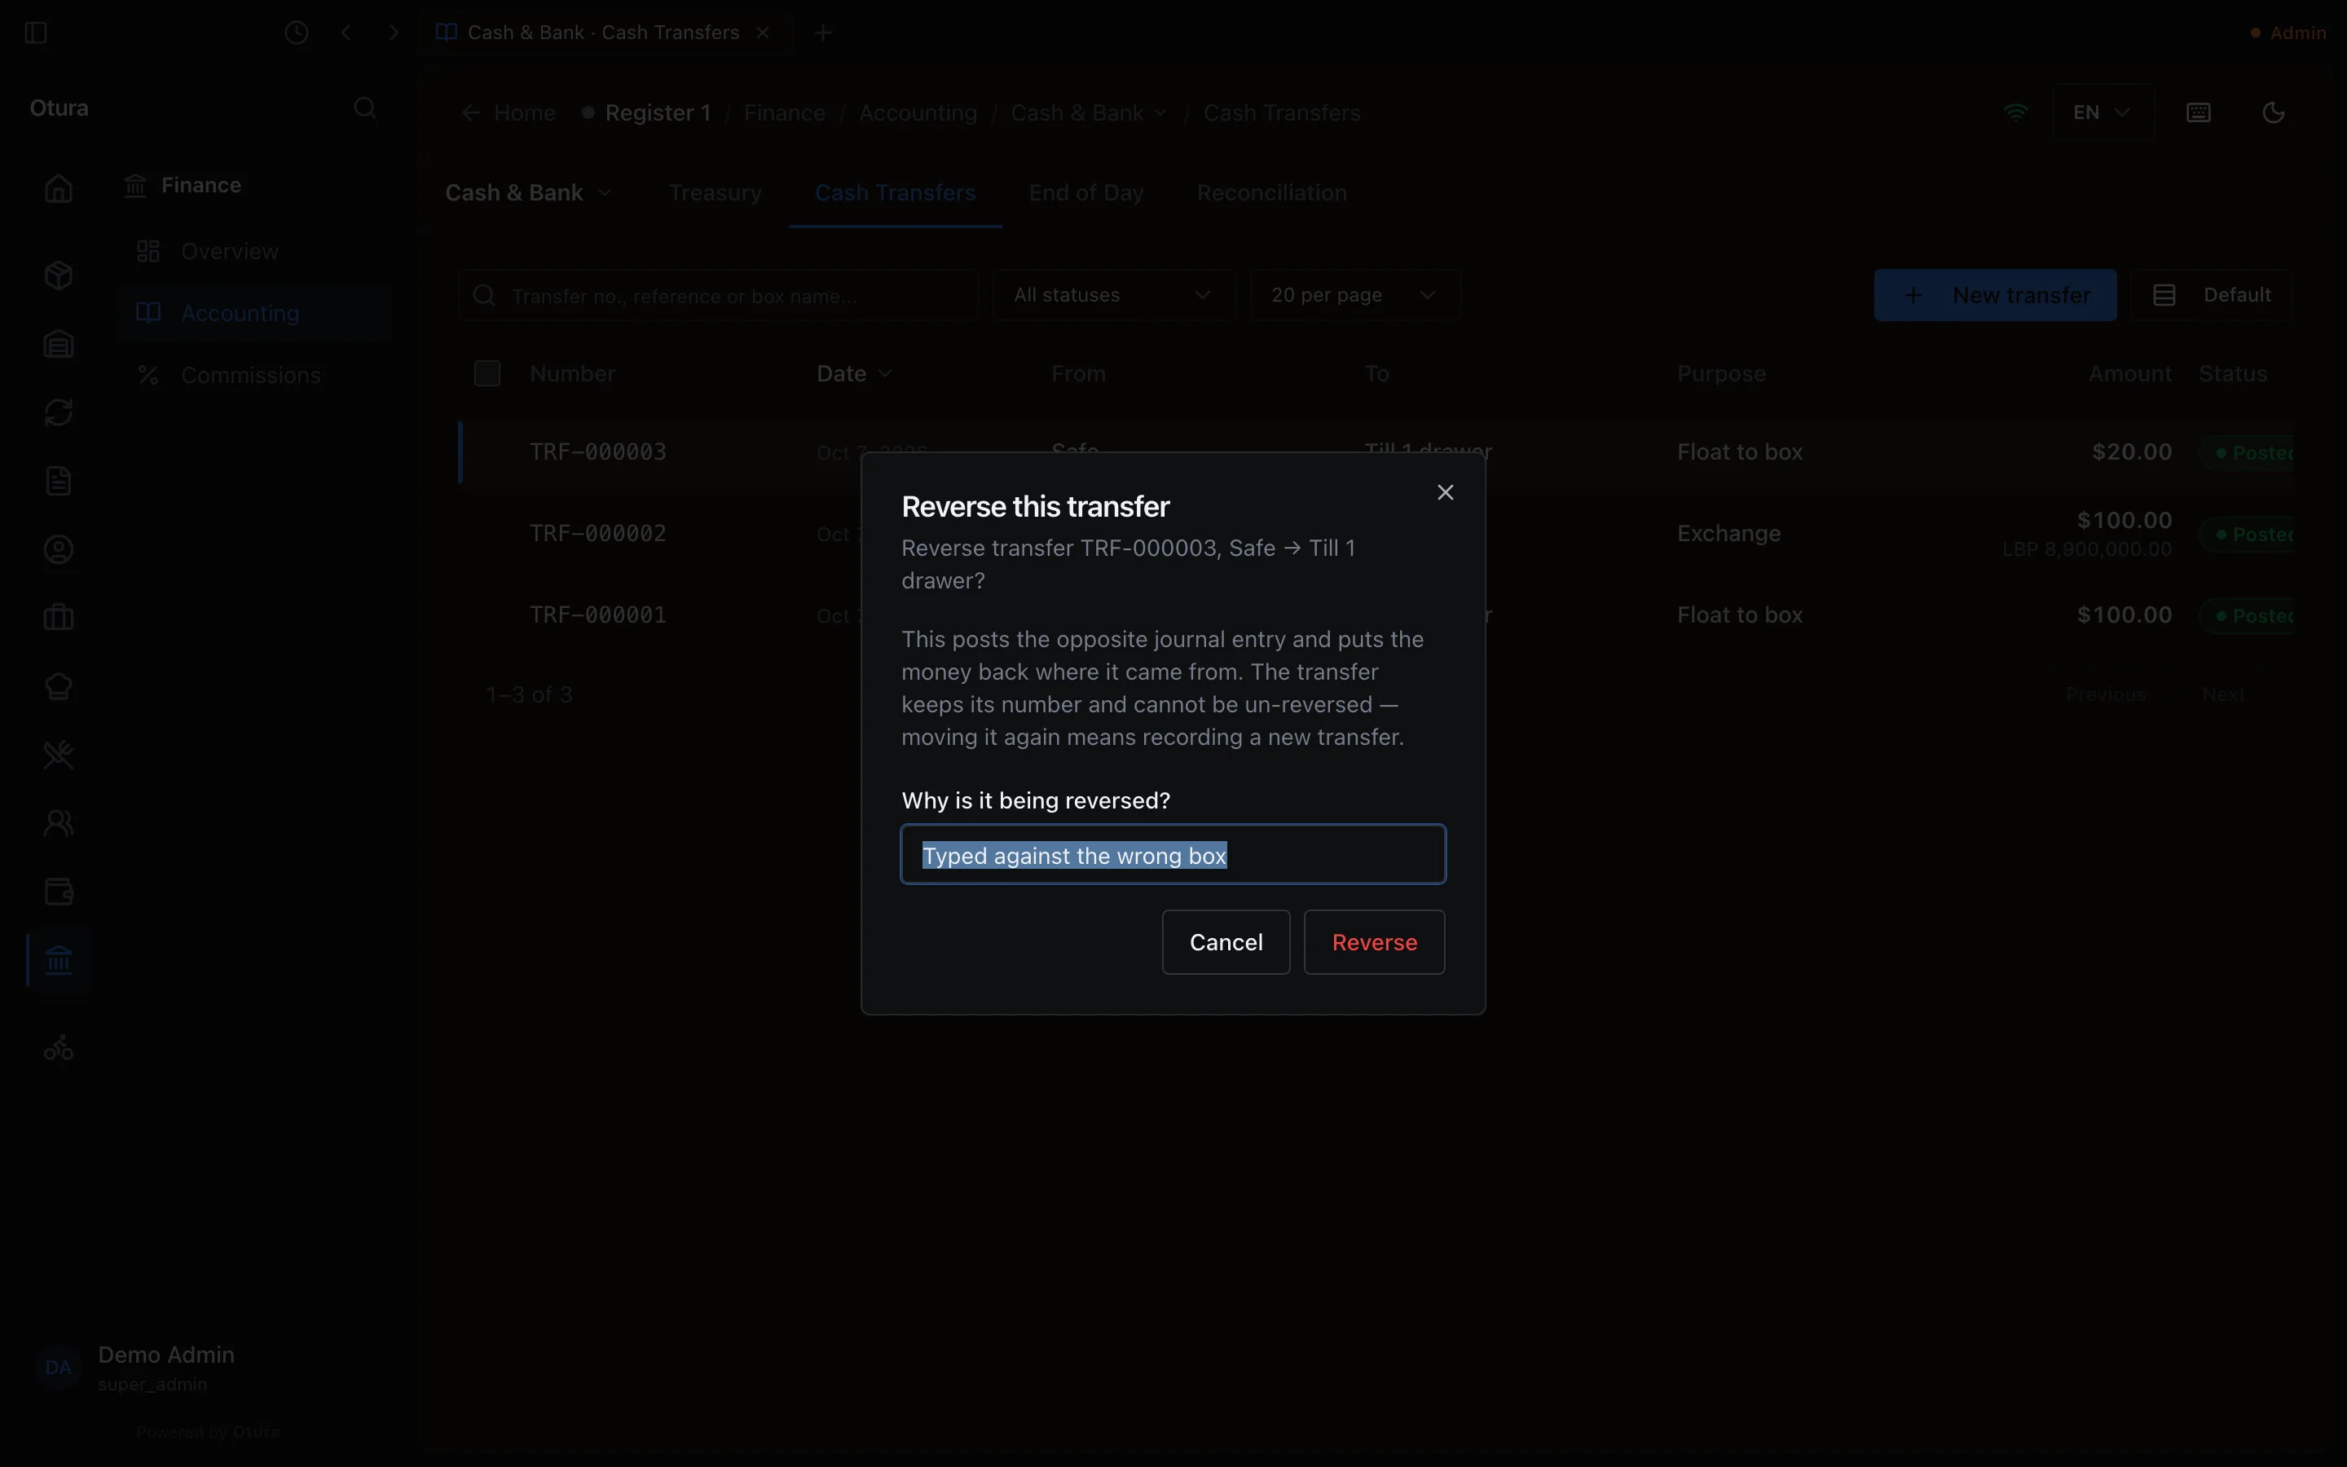Cancel the transfer reversal
The image size is (2347, 1467).
point(1226,942)
